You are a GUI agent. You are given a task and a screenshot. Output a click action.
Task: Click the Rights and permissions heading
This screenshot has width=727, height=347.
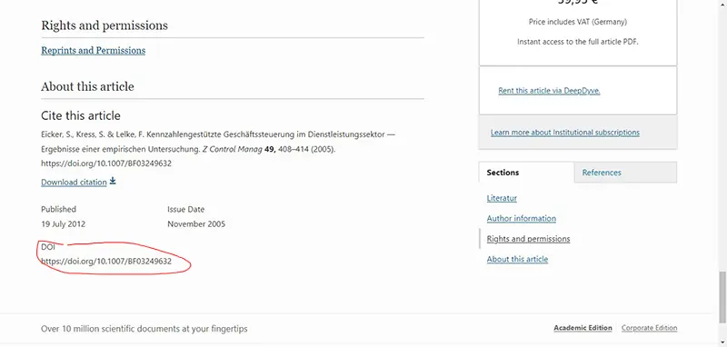point(105,25)
